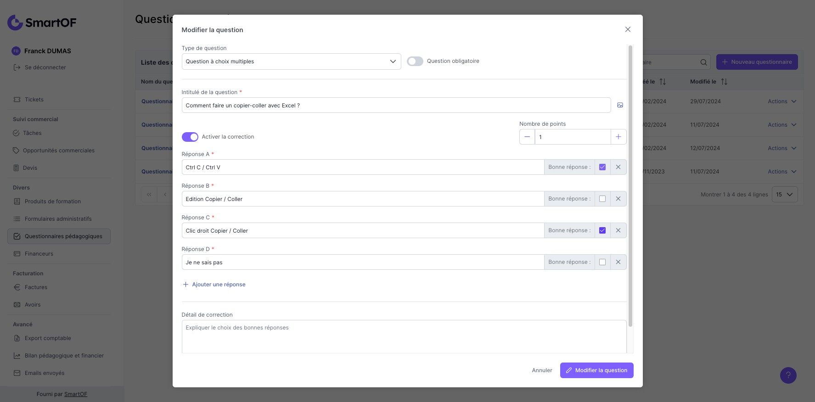Delete Réponse B using the X icon
815x402 pixels.
pos(618,199)
